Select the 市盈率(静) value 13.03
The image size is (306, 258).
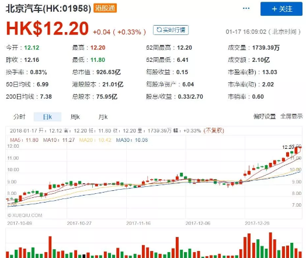[270, 72]
